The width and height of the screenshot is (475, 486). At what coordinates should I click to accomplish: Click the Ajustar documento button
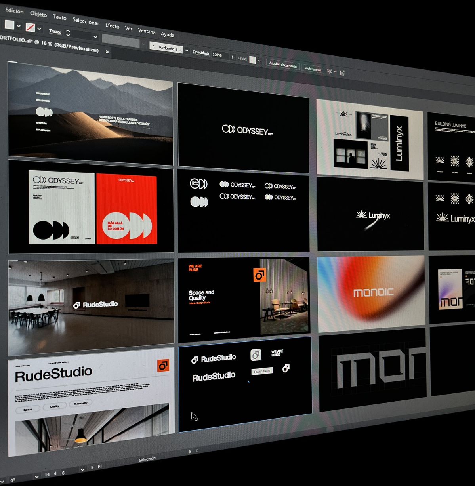click(x=283, y=65)
